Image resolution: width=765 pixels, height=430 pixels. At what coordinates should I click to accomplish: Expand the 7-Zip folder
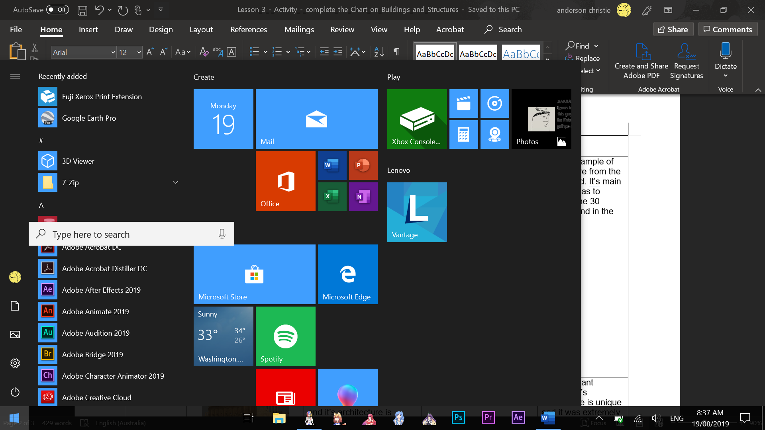175,182
